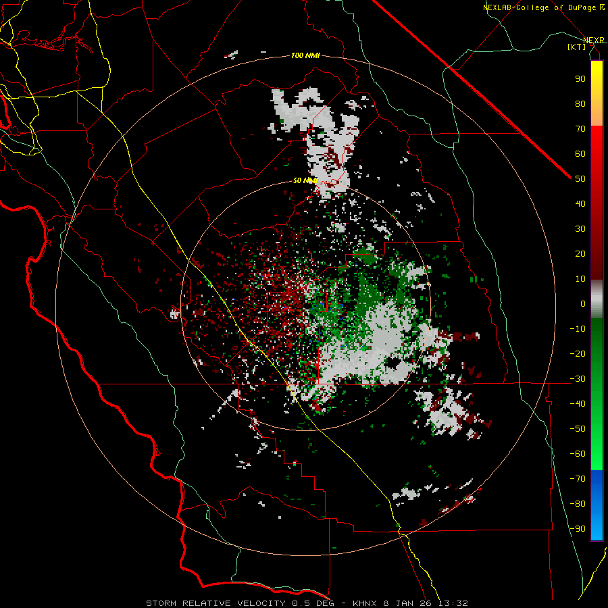The image size is (608, 608).
Task: Click the gray zero-velocity segment of the color bar
Action: point(597,299)
